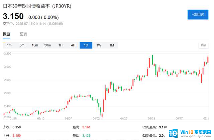Switch to the 概览 tab
Image resolution: width=214 pixels, height=140 pixels.
pyautogui.click(x=6, y=34)
